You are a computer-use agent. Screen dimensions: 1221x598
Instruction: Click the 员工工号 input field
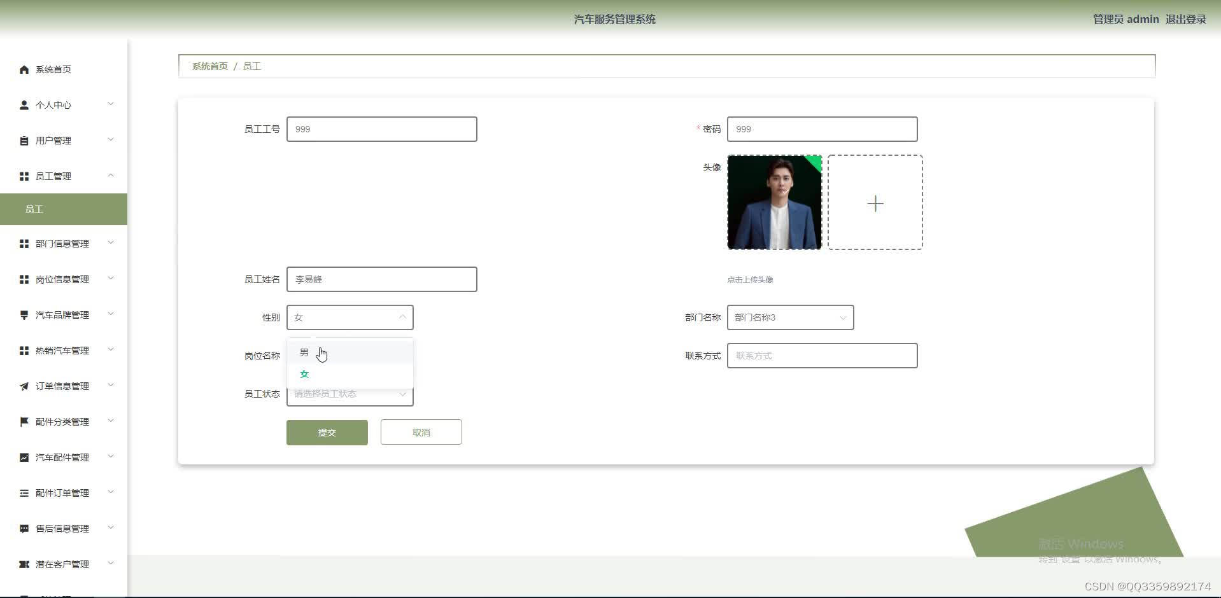382,129
